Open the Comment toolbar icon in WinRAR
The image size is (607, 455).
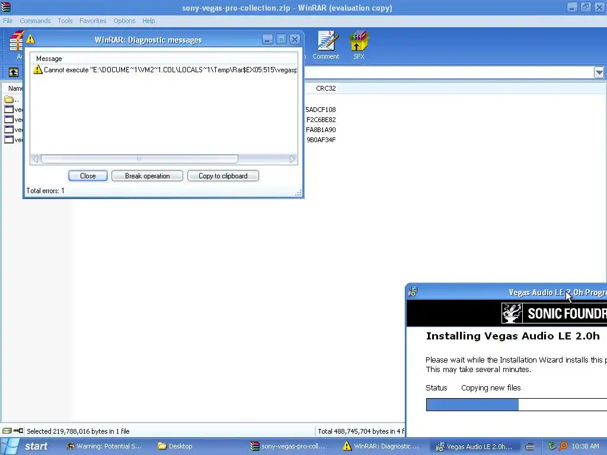tap(326, 45)
